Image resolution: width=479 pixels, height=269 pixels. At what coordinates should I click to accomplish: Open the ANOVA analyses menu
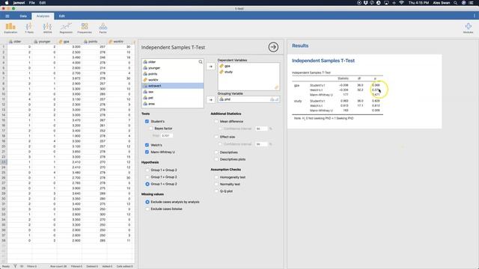[47, 28]
